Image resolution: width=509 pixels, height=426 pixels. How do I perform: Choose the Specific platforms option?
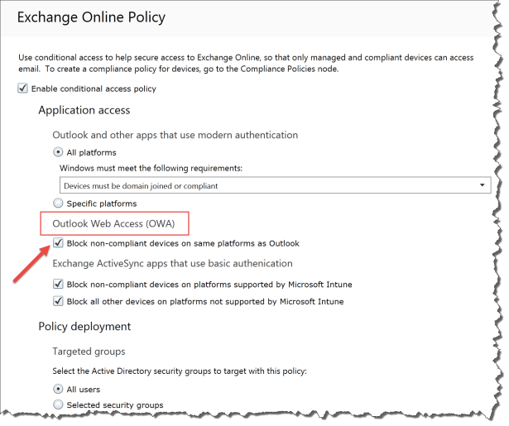click(58, 203)
